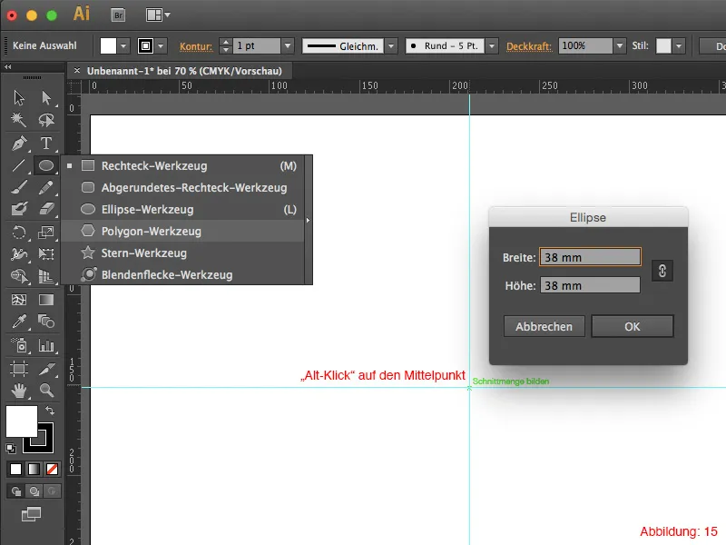Set paint mode to Color
The width and height of the screenshot is (726, 545).
tap(15, 469)
